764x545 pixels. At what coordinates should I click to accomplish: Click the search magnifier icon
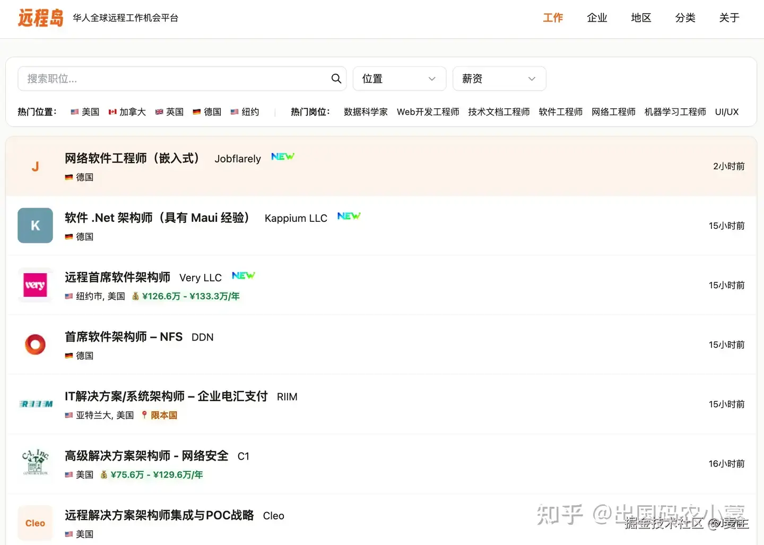pyautogui.click(x=336, y=79)
